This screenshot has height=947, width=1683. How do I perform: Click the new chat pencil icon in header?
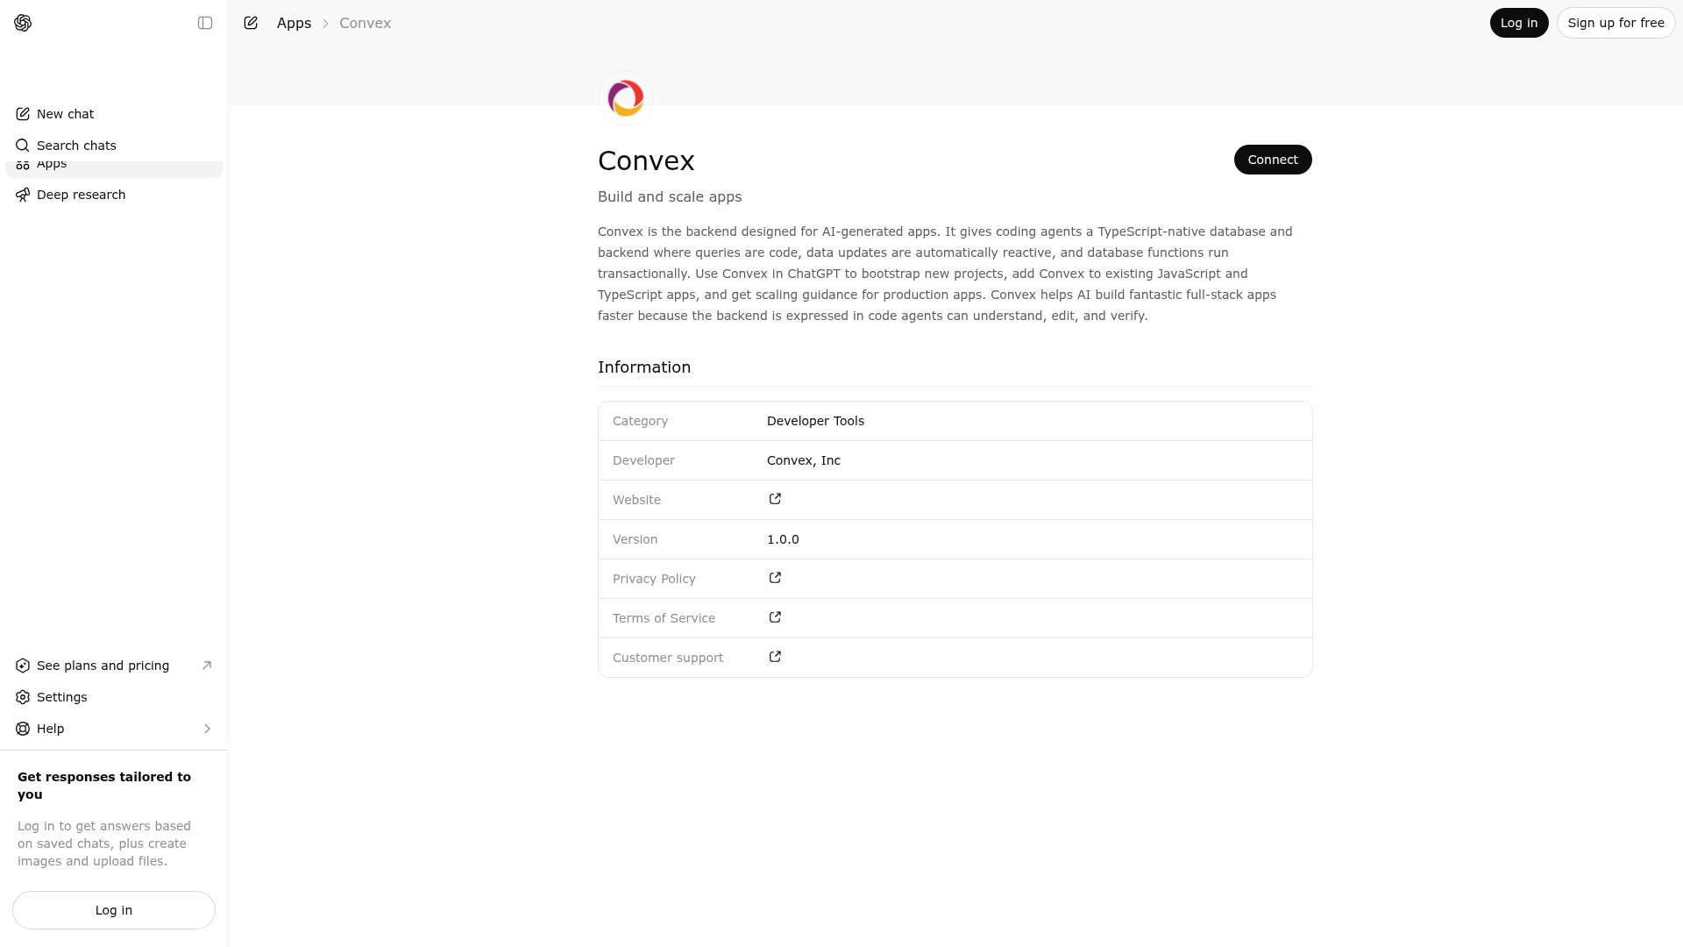251,23
